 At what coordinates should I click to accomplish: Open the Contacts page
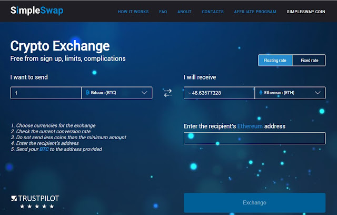click(x=213, y=12)
